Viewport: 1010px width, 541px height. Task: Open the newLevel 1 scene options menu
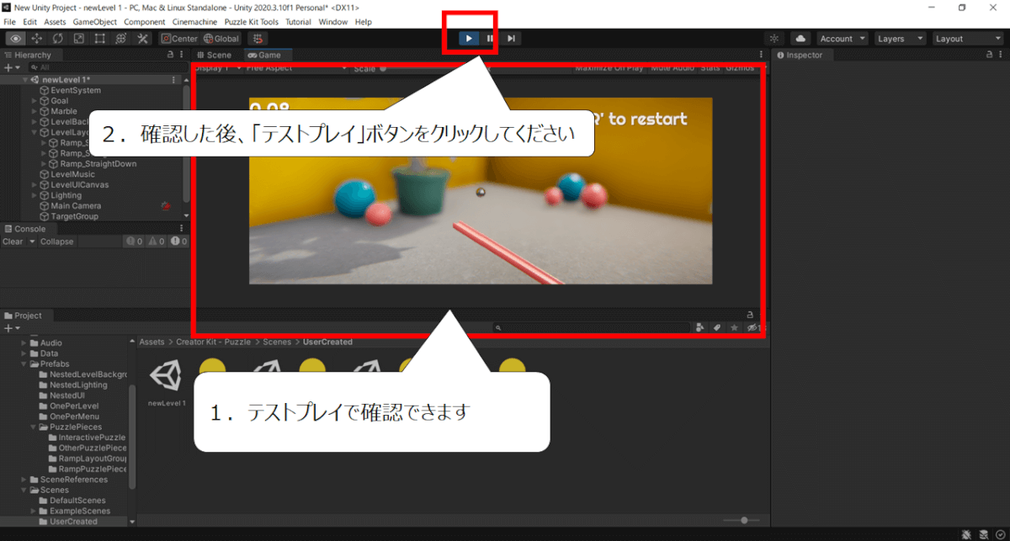(173, 80)
